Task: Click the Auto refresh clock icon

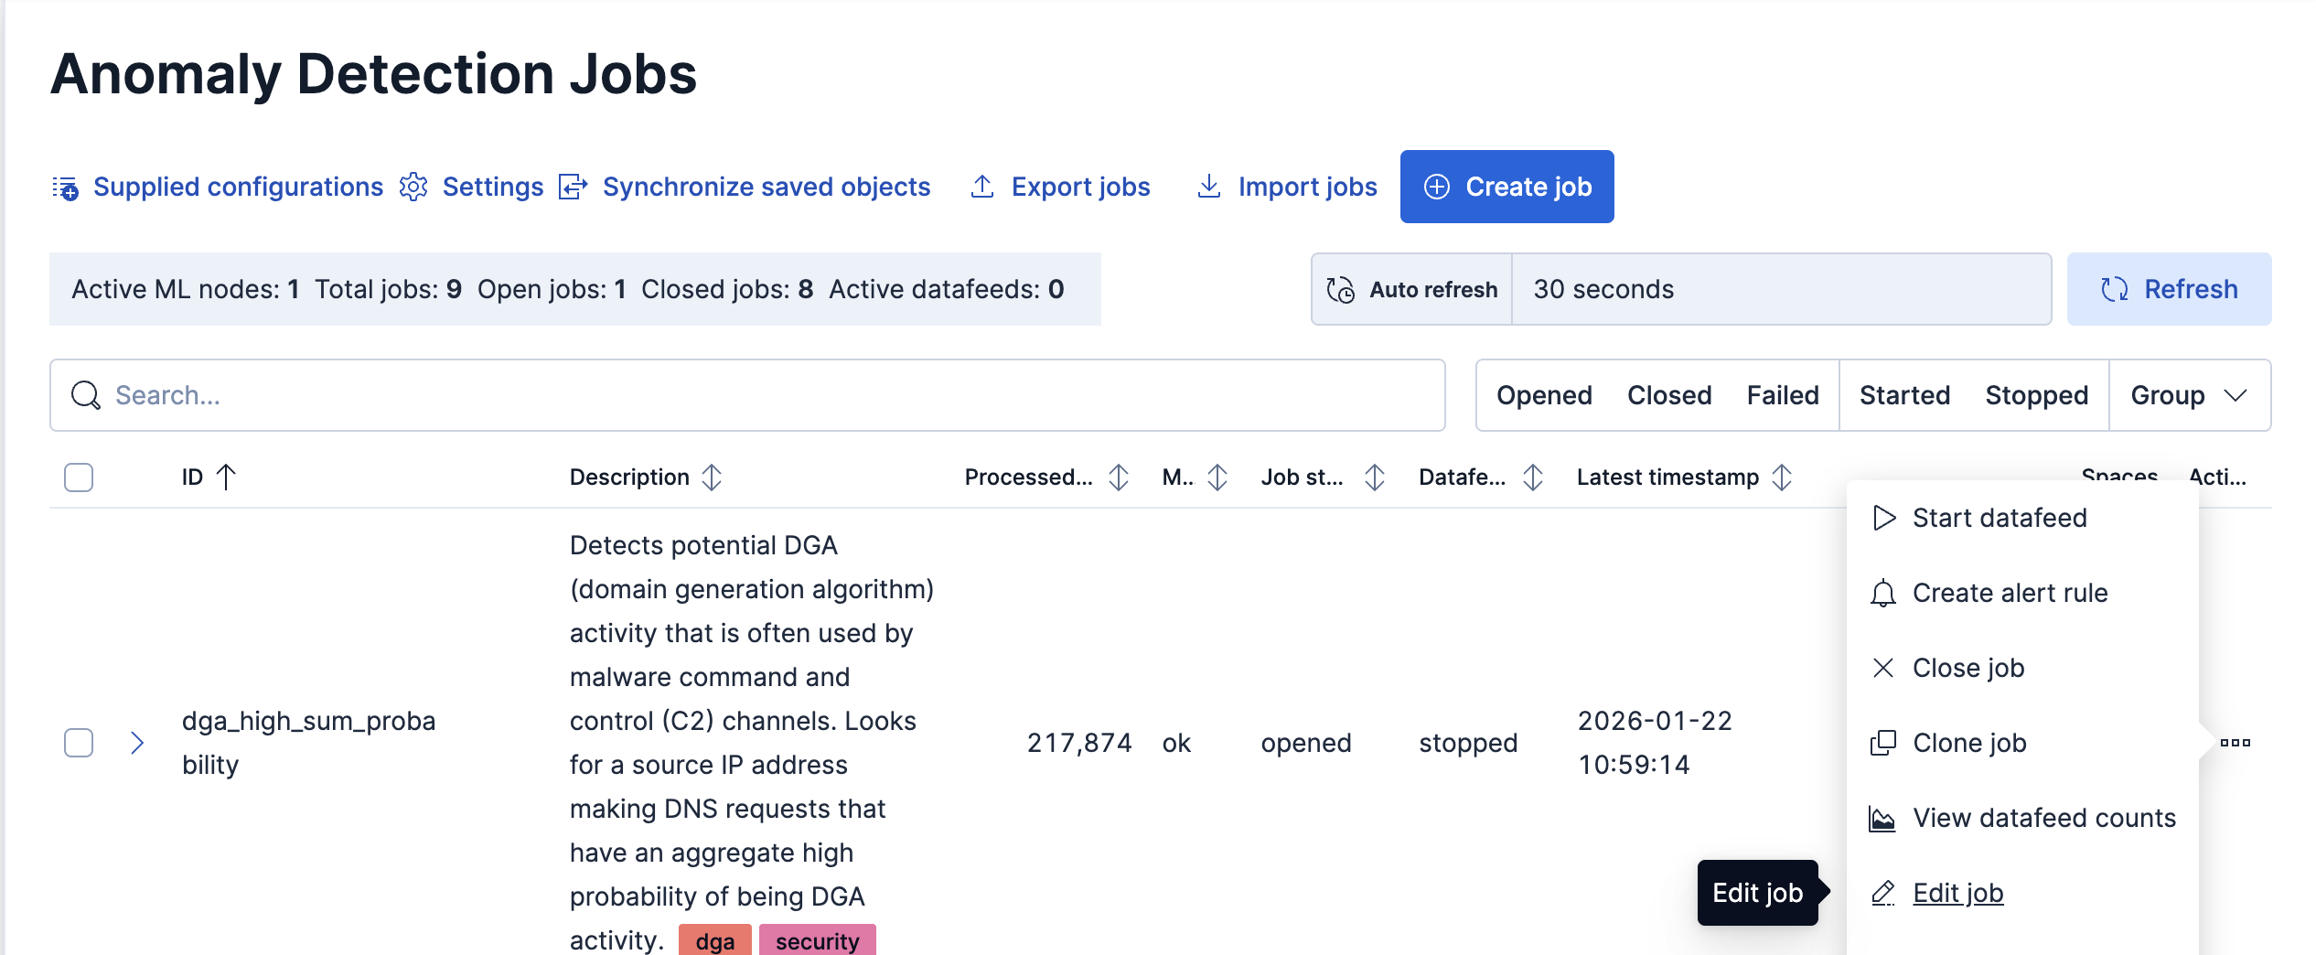Action: pyautogui.click(x=1338, y=289)
